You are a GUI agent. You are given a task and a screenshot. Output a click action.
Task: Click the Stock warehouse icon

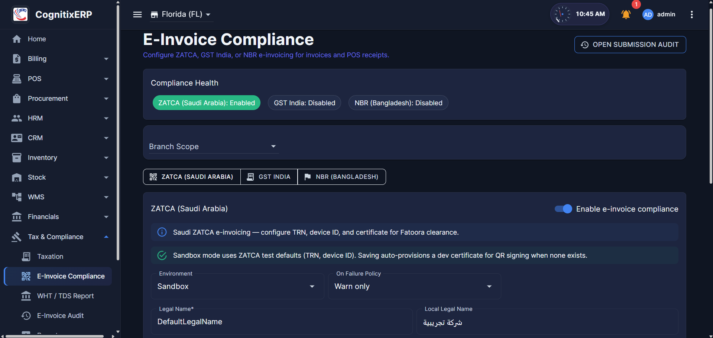pyautogui.click(x=17, y=177)
